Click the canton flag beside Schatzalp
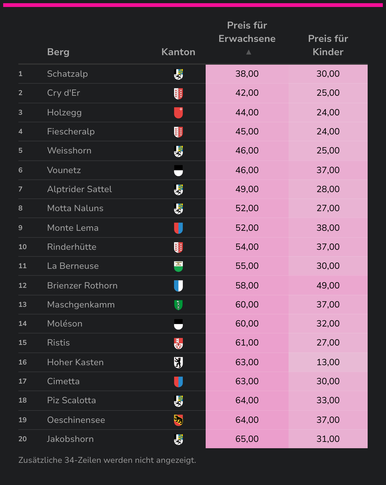The height and width of the screenshot is (485, 386). (x=178, y=74)
